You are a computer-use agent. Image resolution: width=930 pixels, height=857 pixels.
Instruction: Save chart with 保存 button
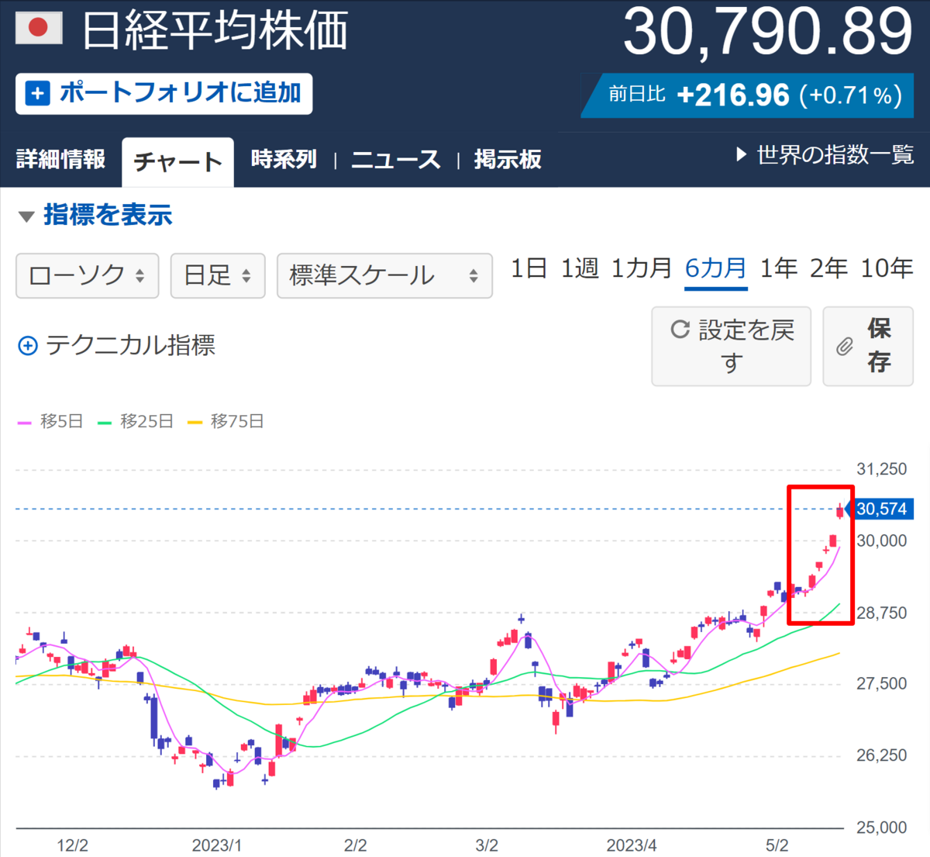pyautogui.click(x=868, y=346)
